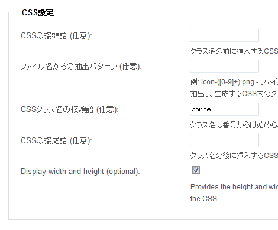
Task: Click the 例: prefix before the pattern example
Action: pos(195,82)
